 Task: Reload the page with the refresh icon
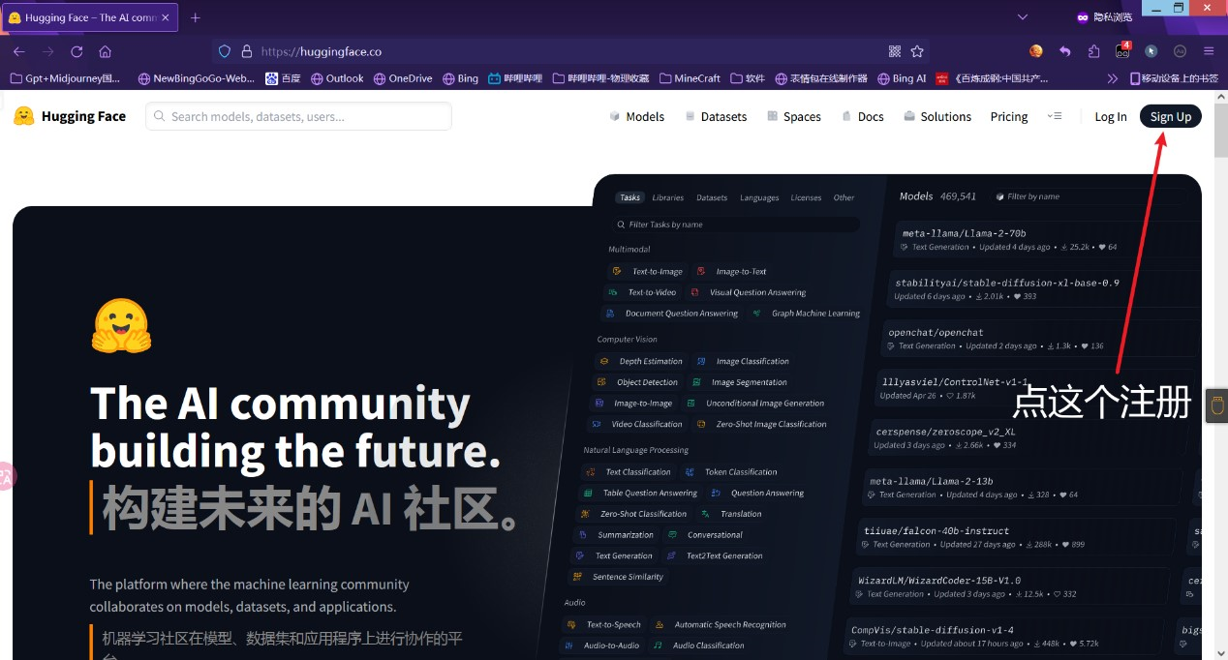[77, 51]
